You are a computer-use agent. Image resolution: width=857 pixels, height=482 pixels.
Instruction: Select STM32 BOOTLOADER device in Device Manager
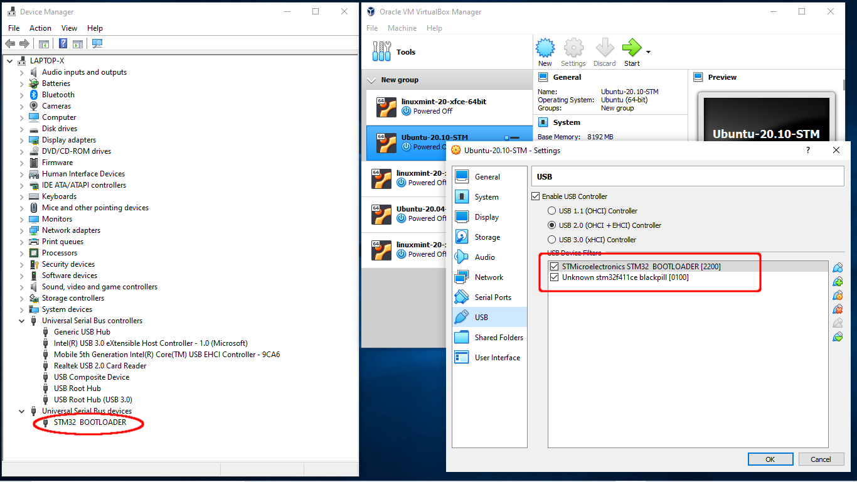click(x=90, y=422)
